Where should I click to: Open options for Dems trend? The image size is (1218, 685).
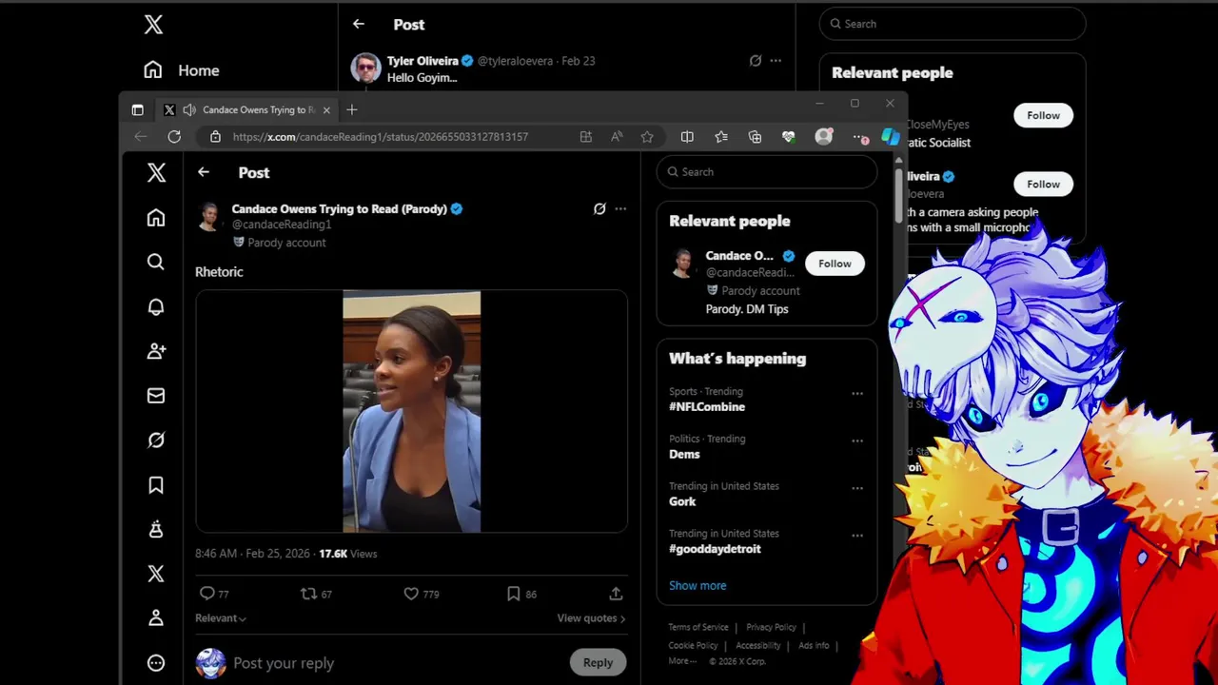tap(857, 440)
